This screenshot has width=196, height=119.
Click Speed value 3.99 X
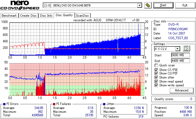pos(188,115)
